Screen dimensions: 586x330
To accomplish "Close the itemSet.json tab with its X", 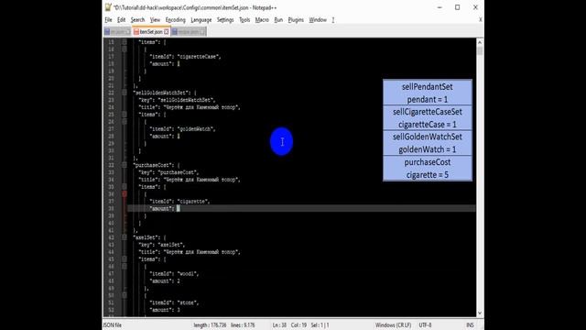I will point(167,32).
